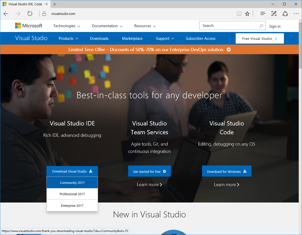Click the Refresh page icon
This screenshot has width=302, height=235.
point(30,14)
